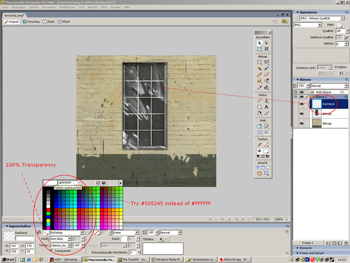
Task: Click the trash icon in Layers panel
Action: tap(346, 242)
